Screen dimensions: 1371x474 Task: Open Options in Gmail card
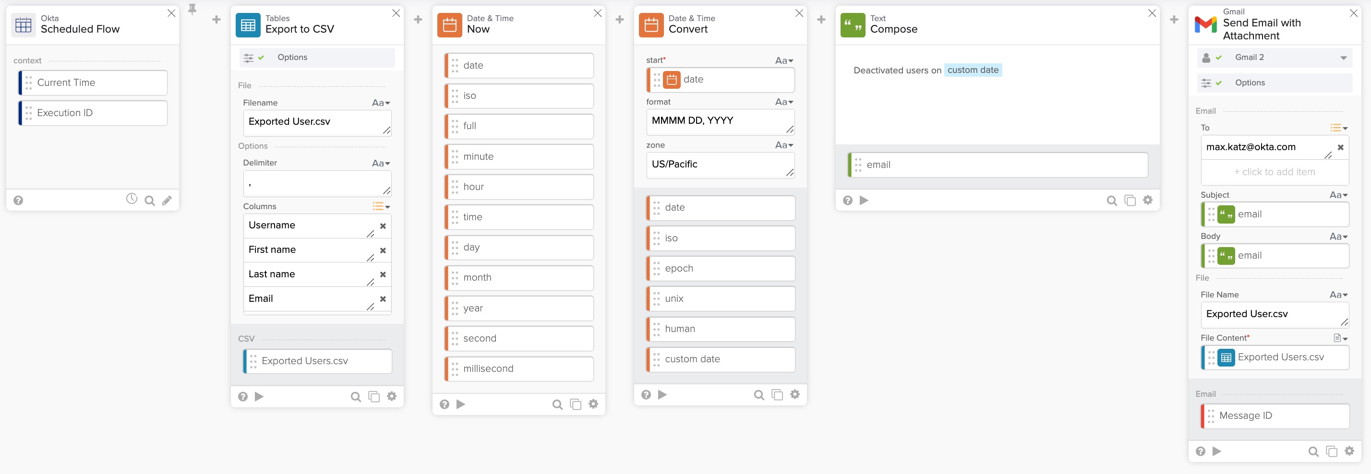tap(1275, 83)
